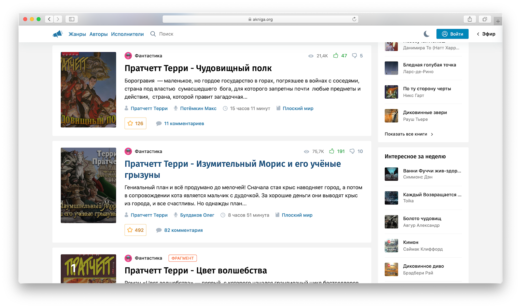The width and height of the screenshot is (521, 308).
Task: Toggle dark mode moon icon
Action: [427, 34]
